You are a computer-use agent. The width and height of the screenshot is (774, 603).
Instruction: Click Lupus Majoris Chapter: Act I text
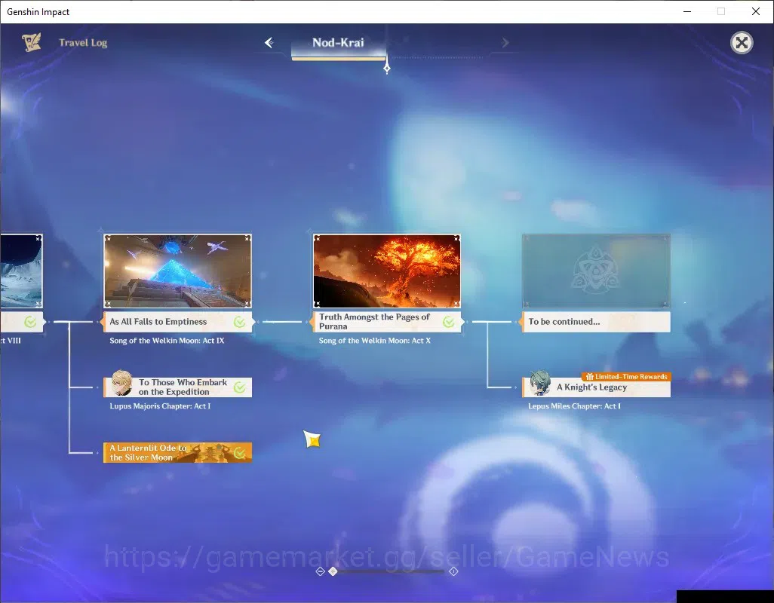(x=160, y=406)
